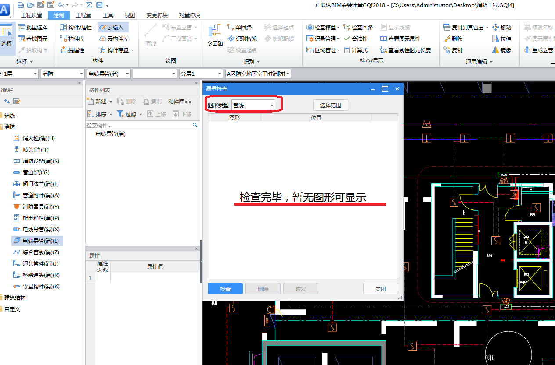Image resolution: width=555 pixels, height=365 pixels.
Task: Open the 图形类型 管线 dropdown
Action: [253, 105]
